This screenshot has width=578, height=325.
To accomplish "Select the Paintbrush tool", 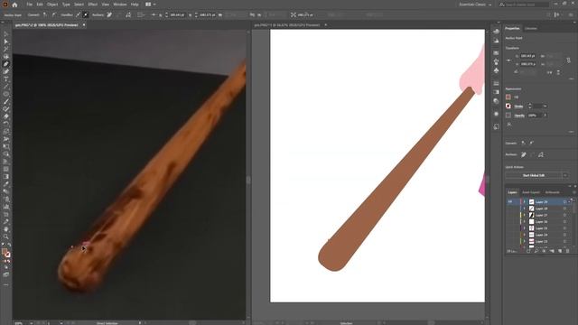I will click(x=6, y=101).
